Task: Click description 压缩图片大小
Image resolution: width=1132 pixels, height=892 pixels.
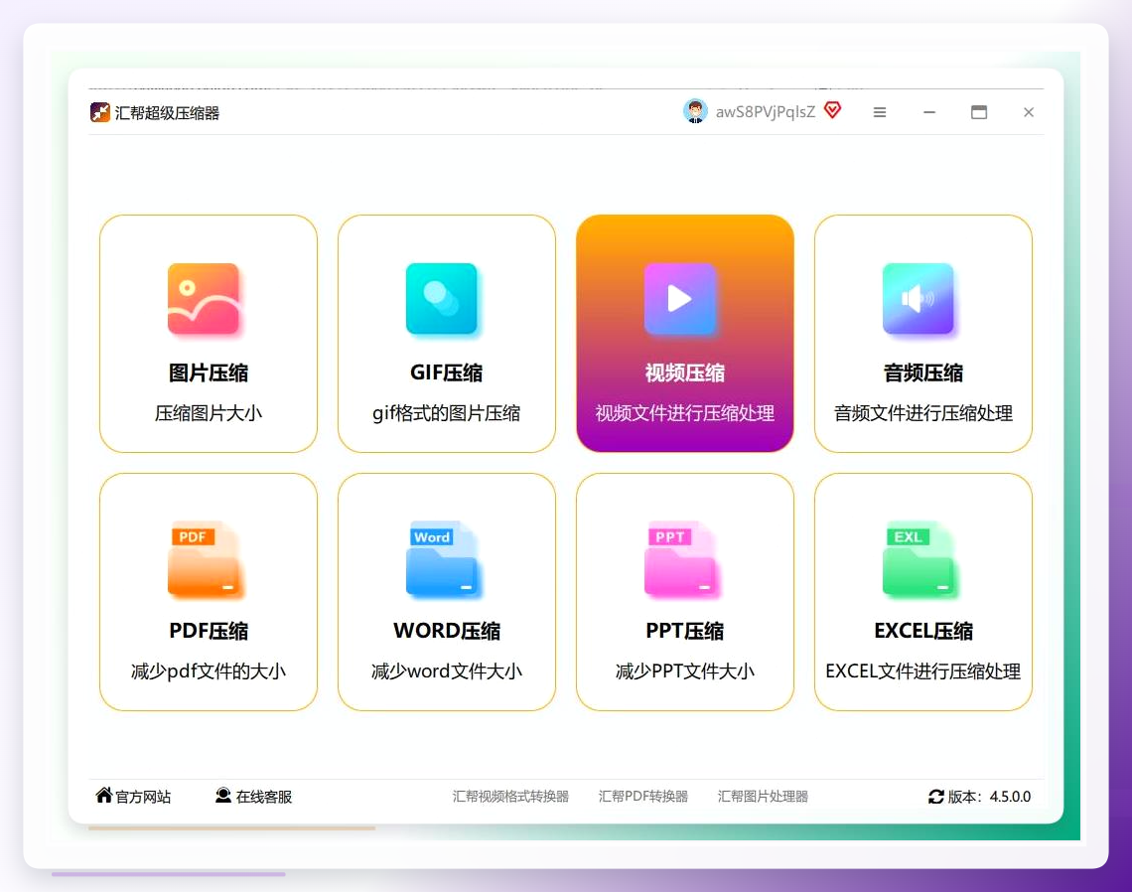Action: click(208, 413)
